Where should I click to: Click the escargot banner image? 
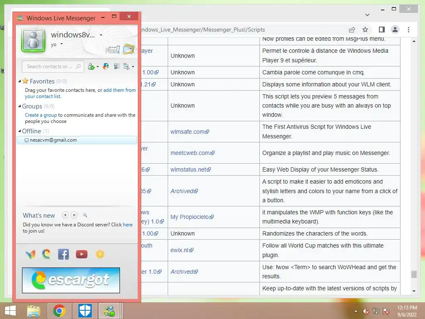pyautogui.click(x=71, y=280)
